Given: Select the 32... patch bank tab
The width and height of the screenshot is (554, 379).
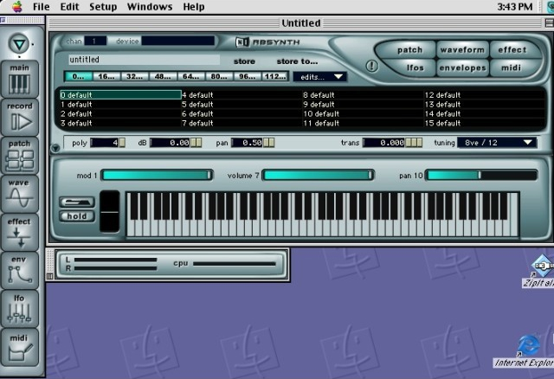Looking at the screenshot, I should coord(135,76).
